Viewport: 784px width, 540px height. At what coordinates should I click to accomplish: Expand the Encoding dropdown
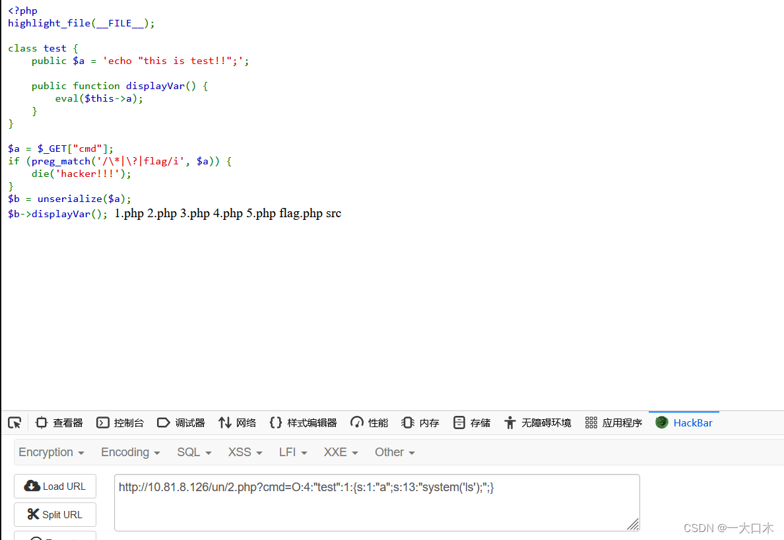[131, 452]
